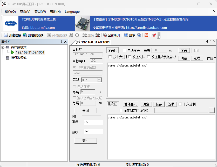
Task: Click the ARMFLY logo image
Action: (11, 23)
